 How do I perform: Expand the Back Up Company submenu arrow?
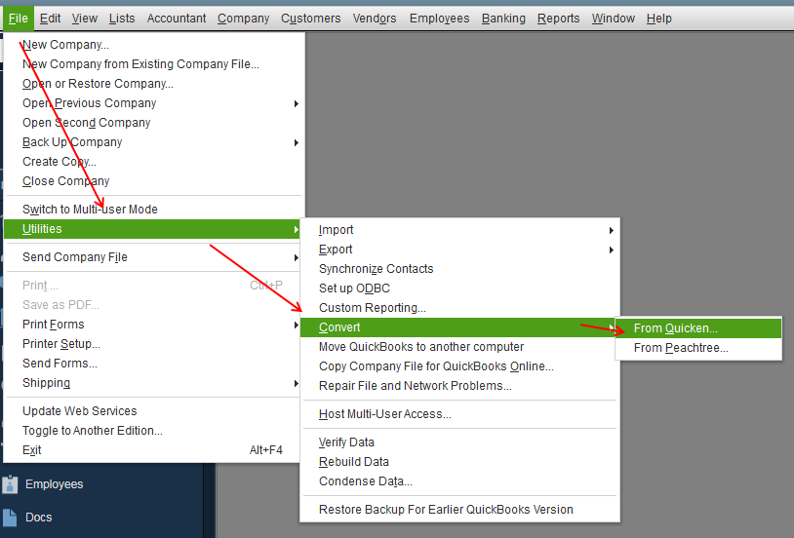(x=297, y=142)
